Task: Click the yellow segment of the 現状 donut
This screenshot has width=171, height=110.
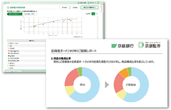Action: tap(70, 90)
